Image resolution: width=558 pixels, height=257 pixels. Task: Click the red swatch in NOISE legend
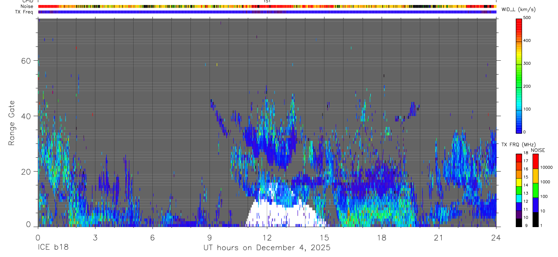(x=535, y=161)
